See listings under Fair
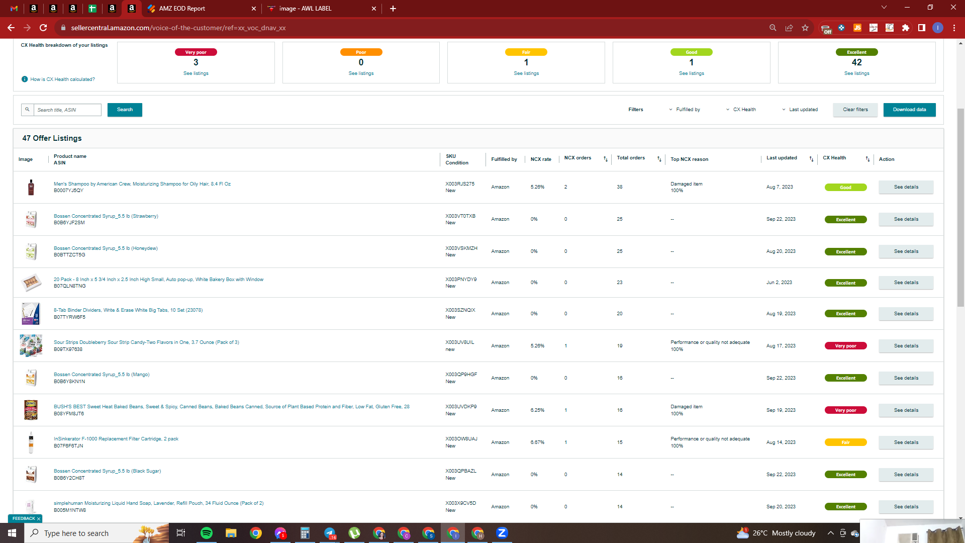Image resolution: width=965 pixels, height=543 pixels. pyautogui.click(x=526, y=73)
